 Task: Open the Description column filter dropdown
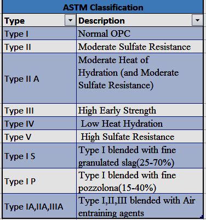197,20
